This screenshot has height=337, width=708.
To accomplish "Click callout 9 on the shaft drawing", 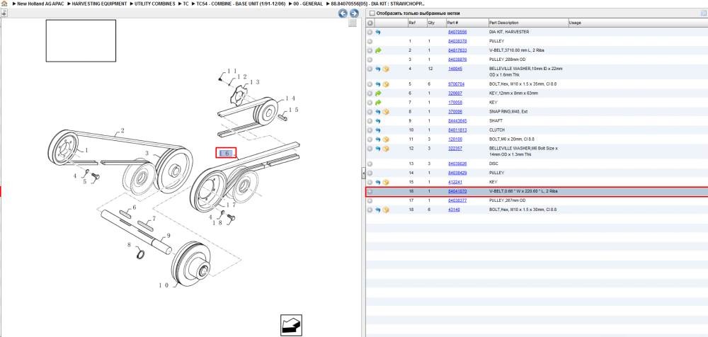I will (168, 236).
